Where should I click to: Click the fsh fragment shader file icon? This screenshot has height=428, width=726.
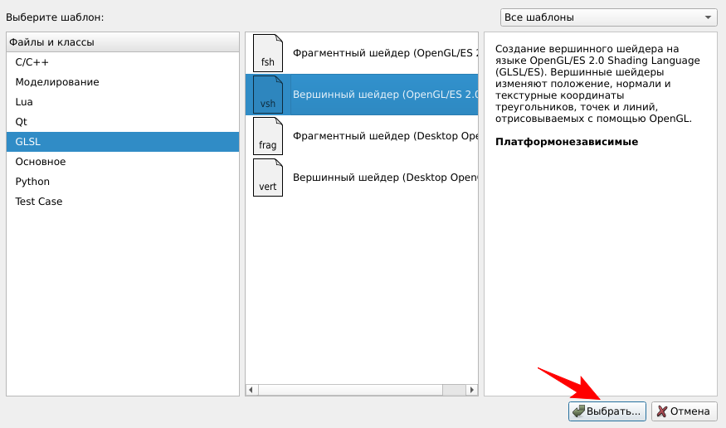267,53
